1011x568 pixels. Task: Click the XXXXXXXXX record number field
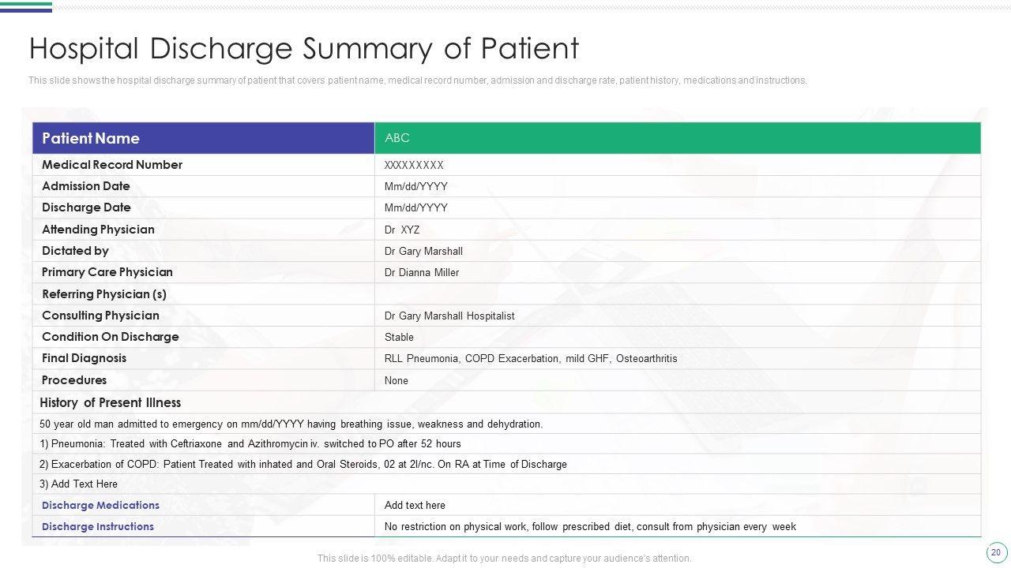pyautogui.click(x=414, y=166)
